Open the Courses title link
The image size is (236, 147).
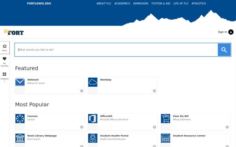[33, 116]
